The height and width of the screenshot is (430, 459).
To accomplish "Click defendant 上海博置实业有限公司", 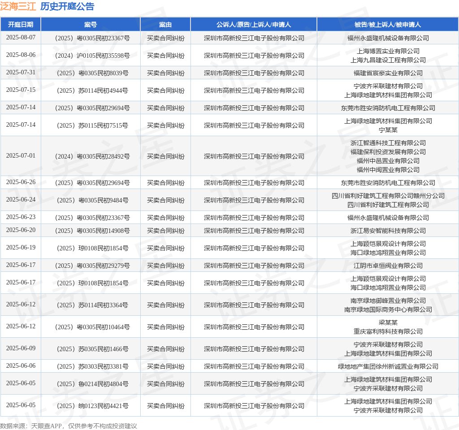I will (x=388, y=51).
